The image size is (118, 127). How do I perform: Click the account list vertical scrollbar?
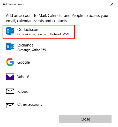(x=117, y=65)
